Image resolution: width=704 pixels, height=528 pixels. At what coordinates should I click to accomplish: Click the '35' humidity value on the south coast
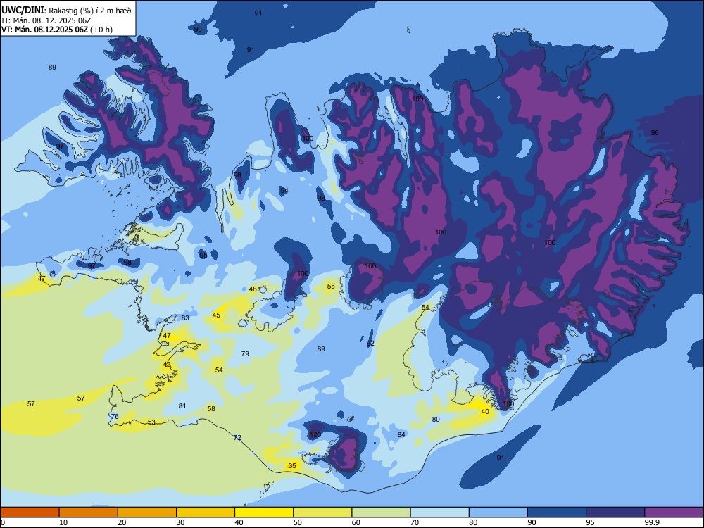(x=292, y=465)
